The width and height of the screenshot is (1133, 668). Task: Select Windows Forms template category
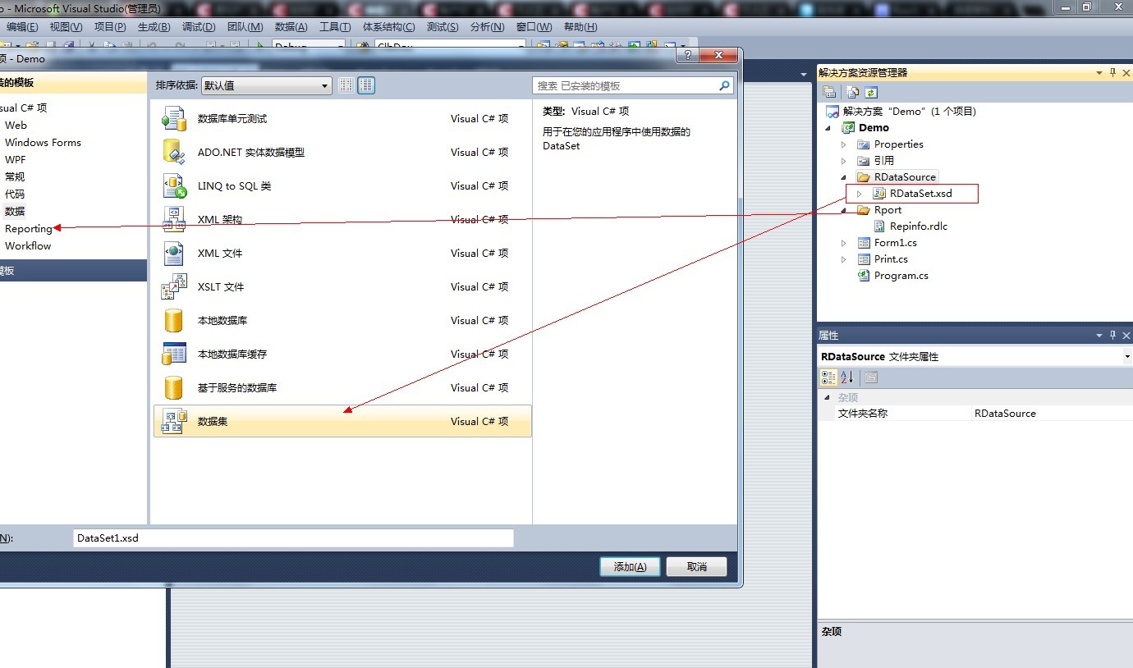tap(43, 143)
